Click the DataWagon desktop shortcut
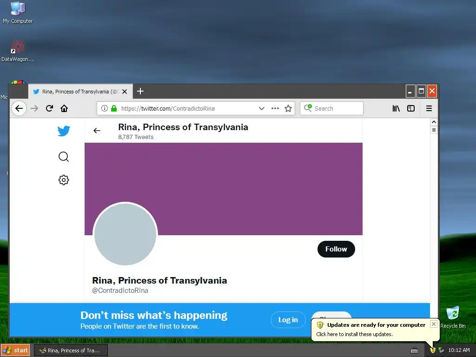476x357 pixels. click(x=17, y=51)
